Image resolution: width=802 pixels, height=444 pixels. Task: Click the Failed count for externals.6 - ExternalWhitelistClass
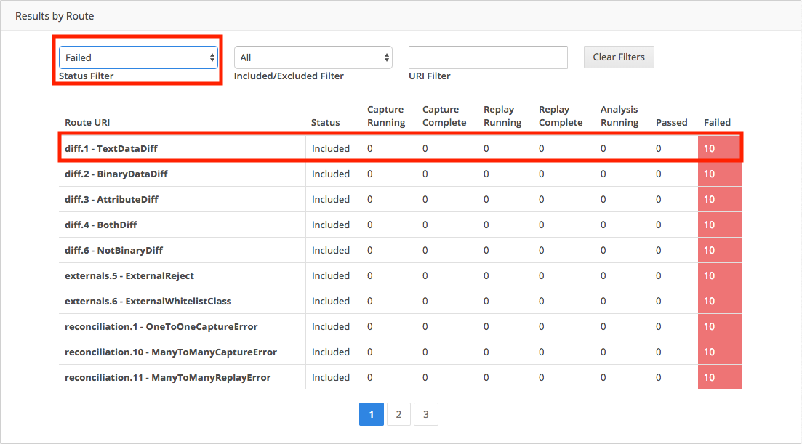720,302
